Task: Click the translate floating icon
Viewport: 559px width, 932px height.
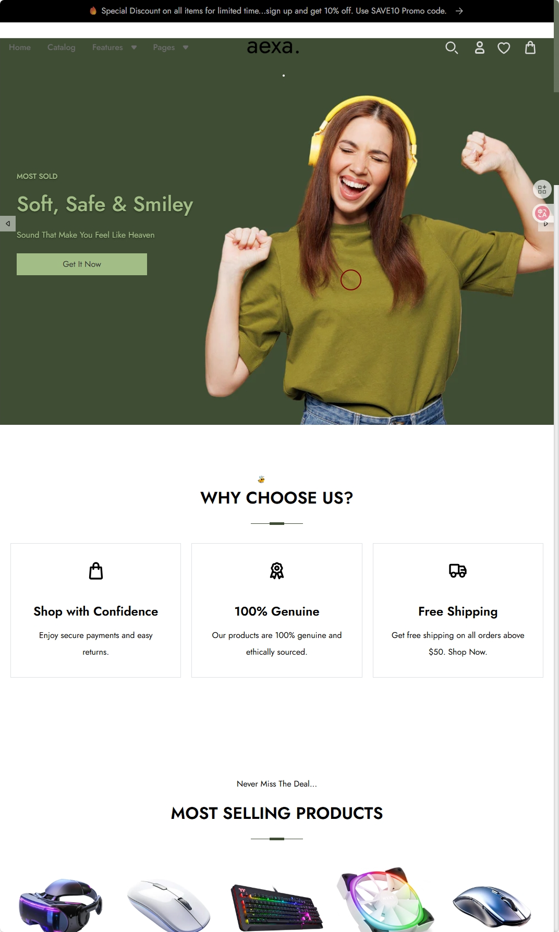Action: [542, 213]
